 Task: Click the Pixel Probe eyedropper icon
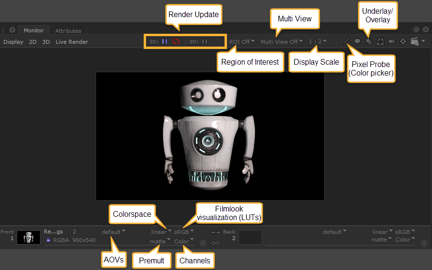pyautogui.click(x=346, y=41)
